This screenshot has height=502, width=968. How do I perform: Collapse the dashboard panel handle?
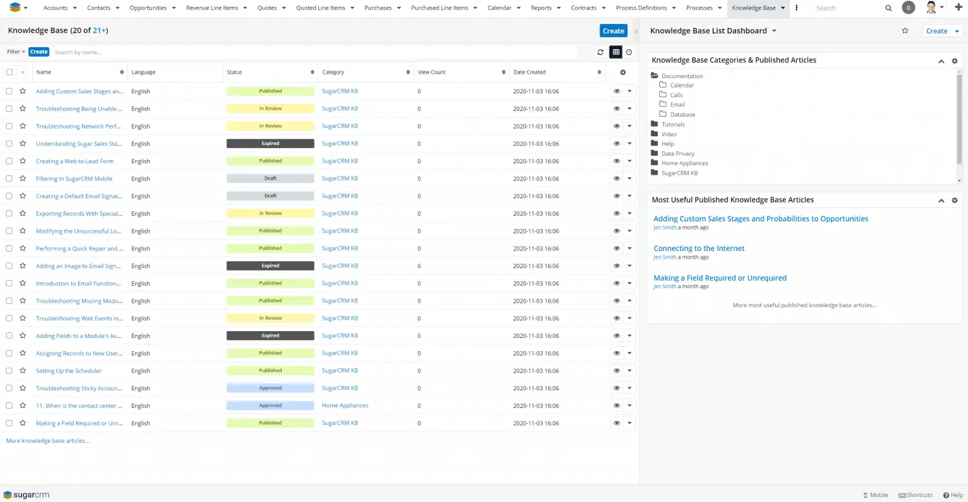point(636,31)
